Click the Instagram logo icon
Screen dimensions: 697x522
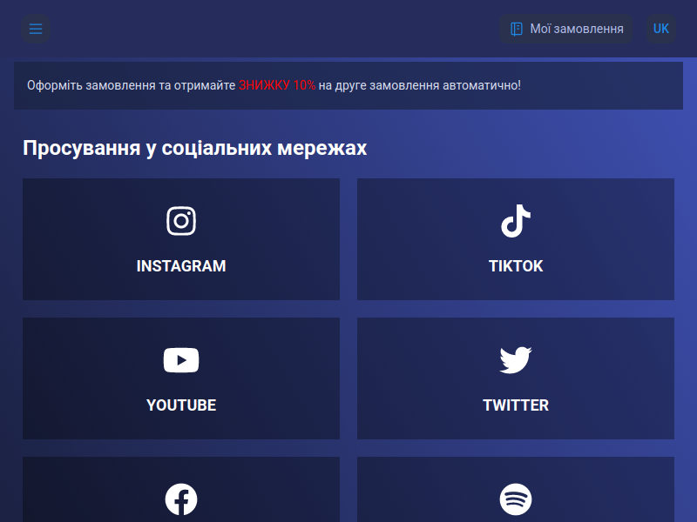pos(181,221)
